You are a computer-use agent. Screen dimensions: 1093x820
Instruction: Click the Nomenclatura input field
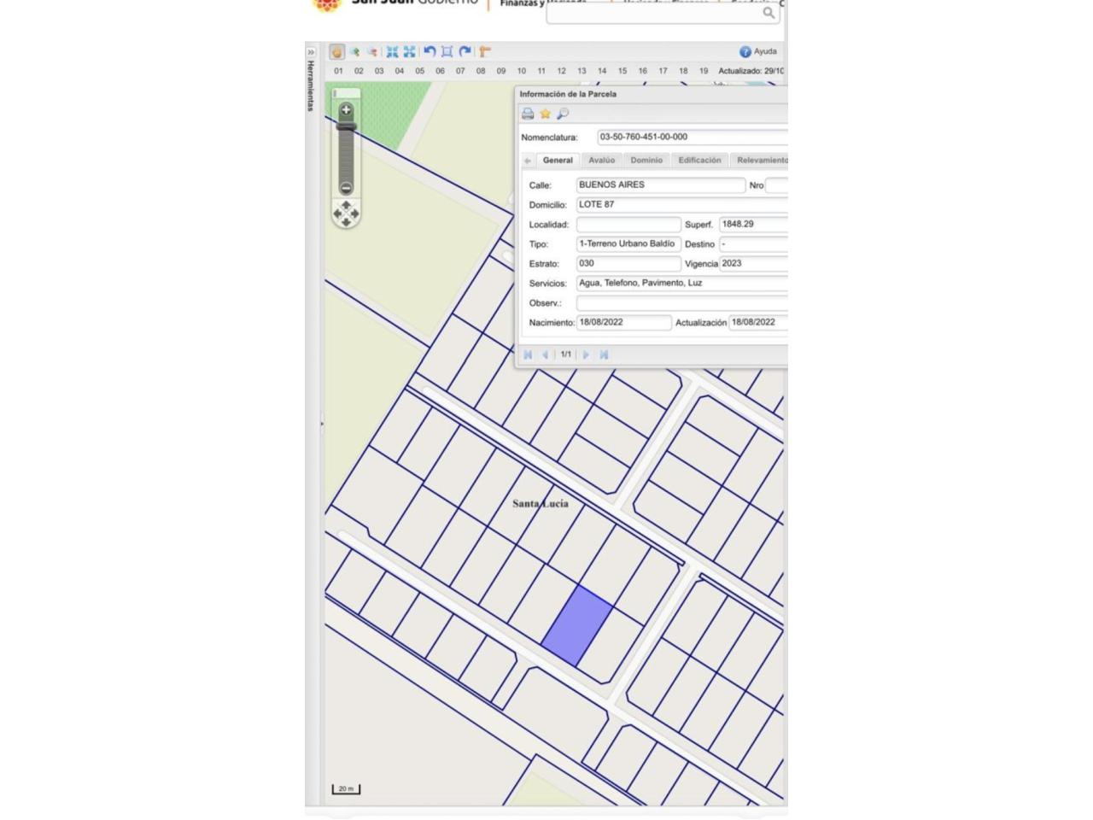tap(692, 138)
